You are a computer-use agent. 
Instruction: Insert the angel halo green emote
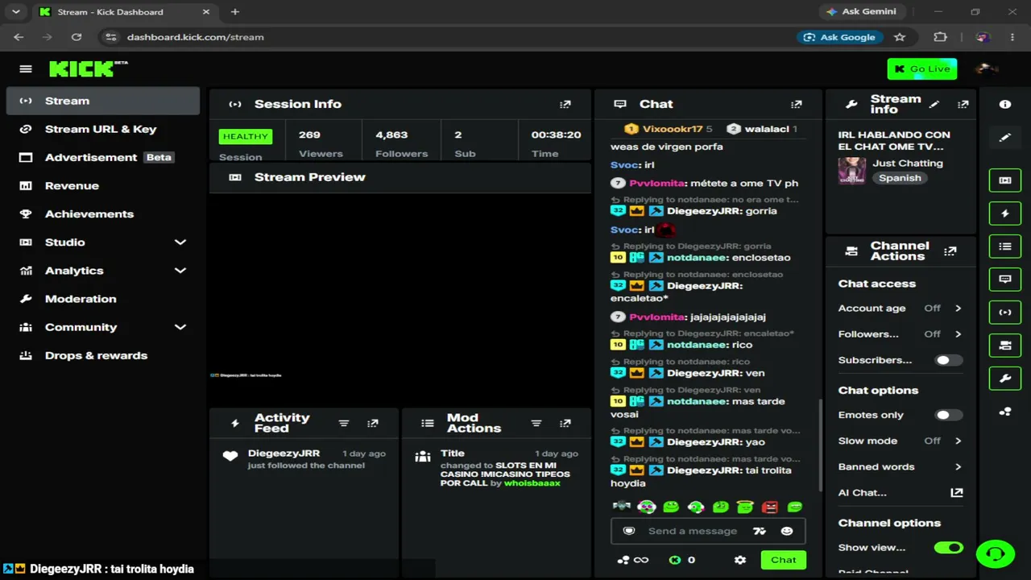[x=745, y=507]
